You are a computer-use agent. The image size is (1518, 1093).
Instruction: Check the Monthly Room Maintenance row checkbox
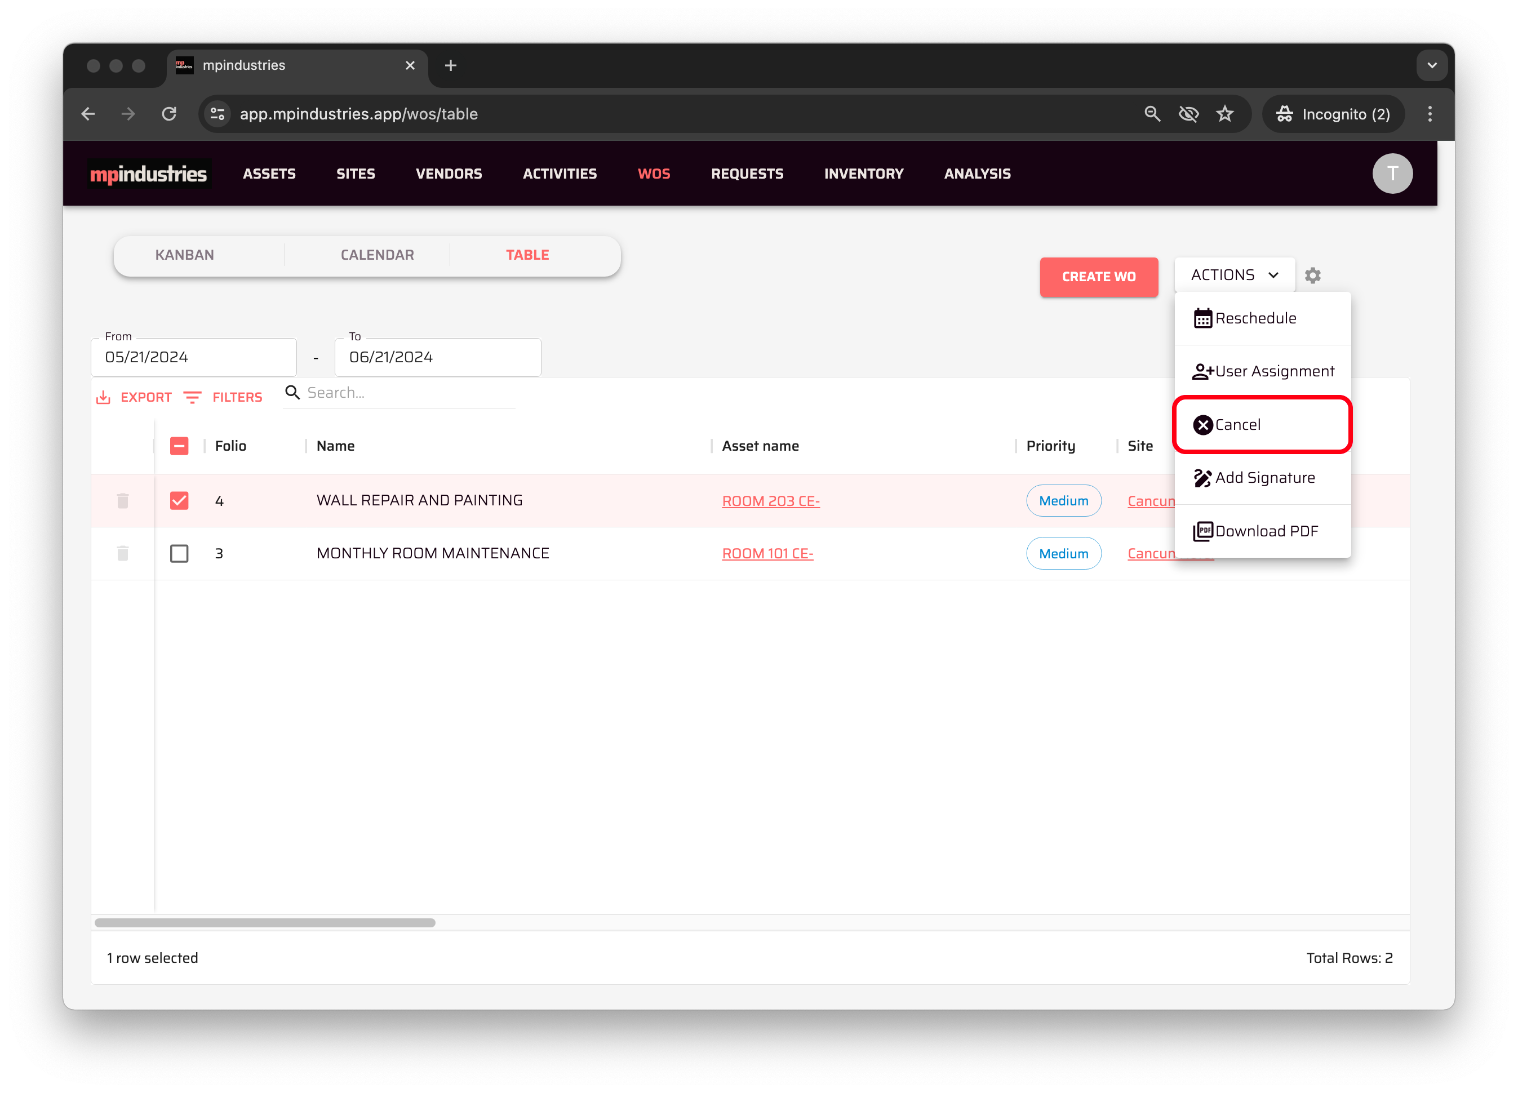click(179, 553)
